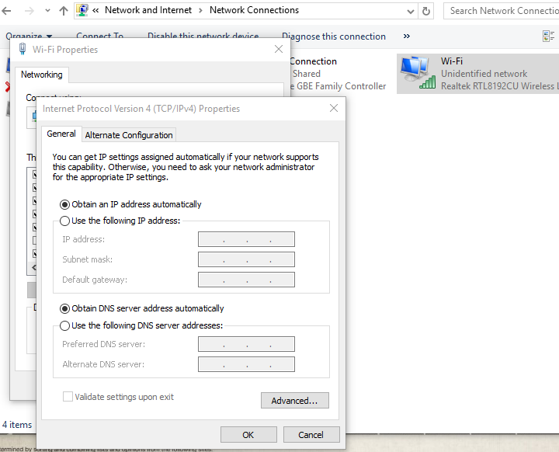559x452 pixels.
Task: Show more toolbar commands chevron
Action: 406,36
